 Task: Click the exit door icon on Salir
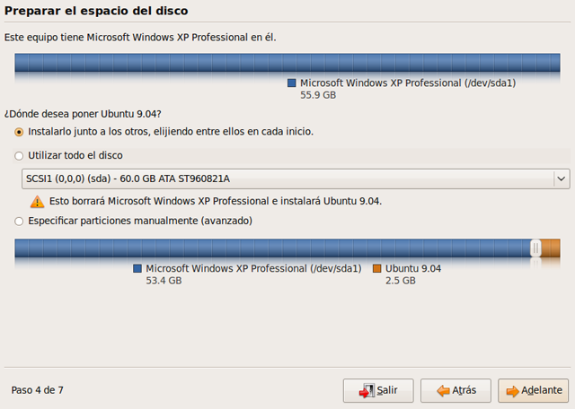(x=366, y=391)
